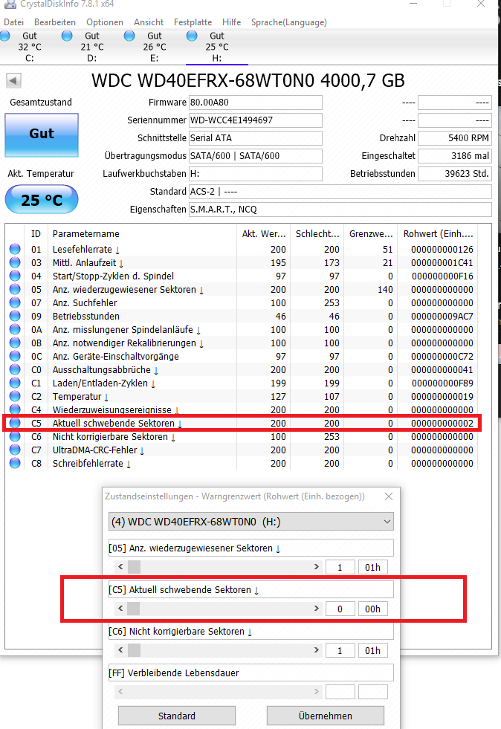Click status orb of Schreibfehlerrate row
This screenshot has width=501, height=729.
tap(15, 464)
